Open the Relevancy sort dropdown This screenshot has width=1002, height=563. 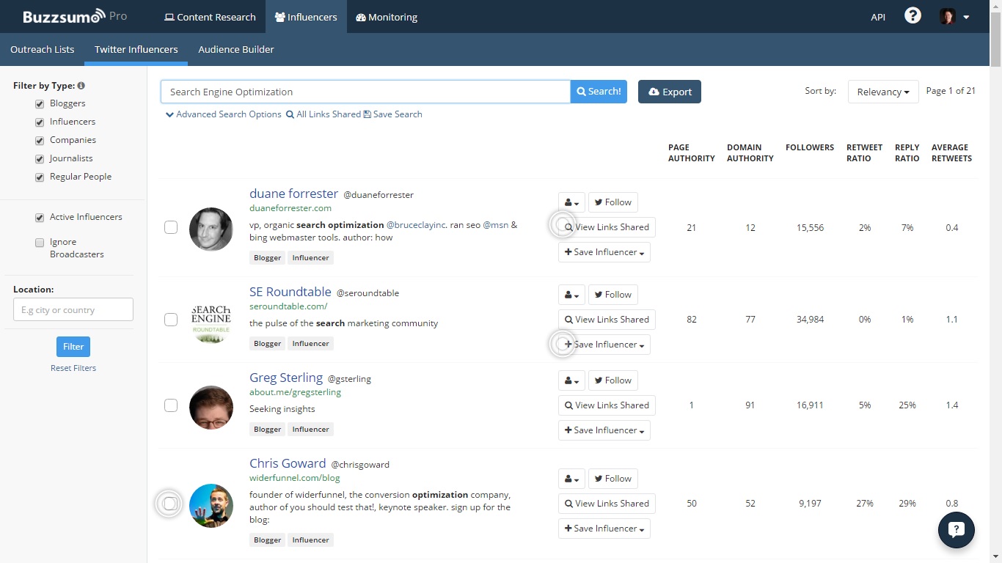[x=882, y=92]
